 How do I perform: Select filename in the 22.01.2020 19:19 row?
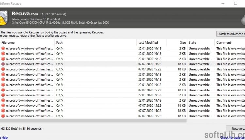click(x=29, y=100)
